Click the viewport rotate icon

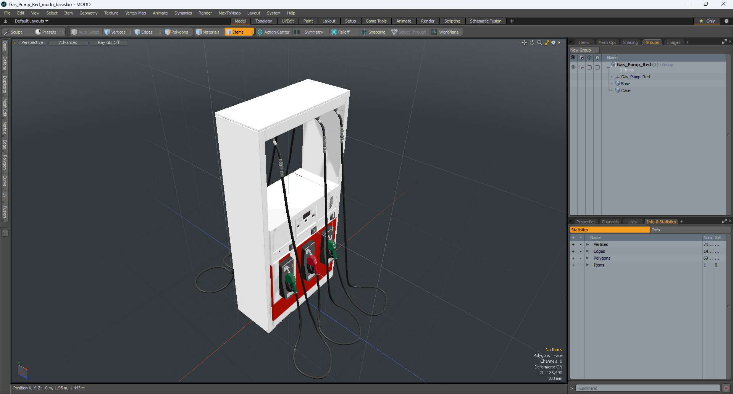532,43
